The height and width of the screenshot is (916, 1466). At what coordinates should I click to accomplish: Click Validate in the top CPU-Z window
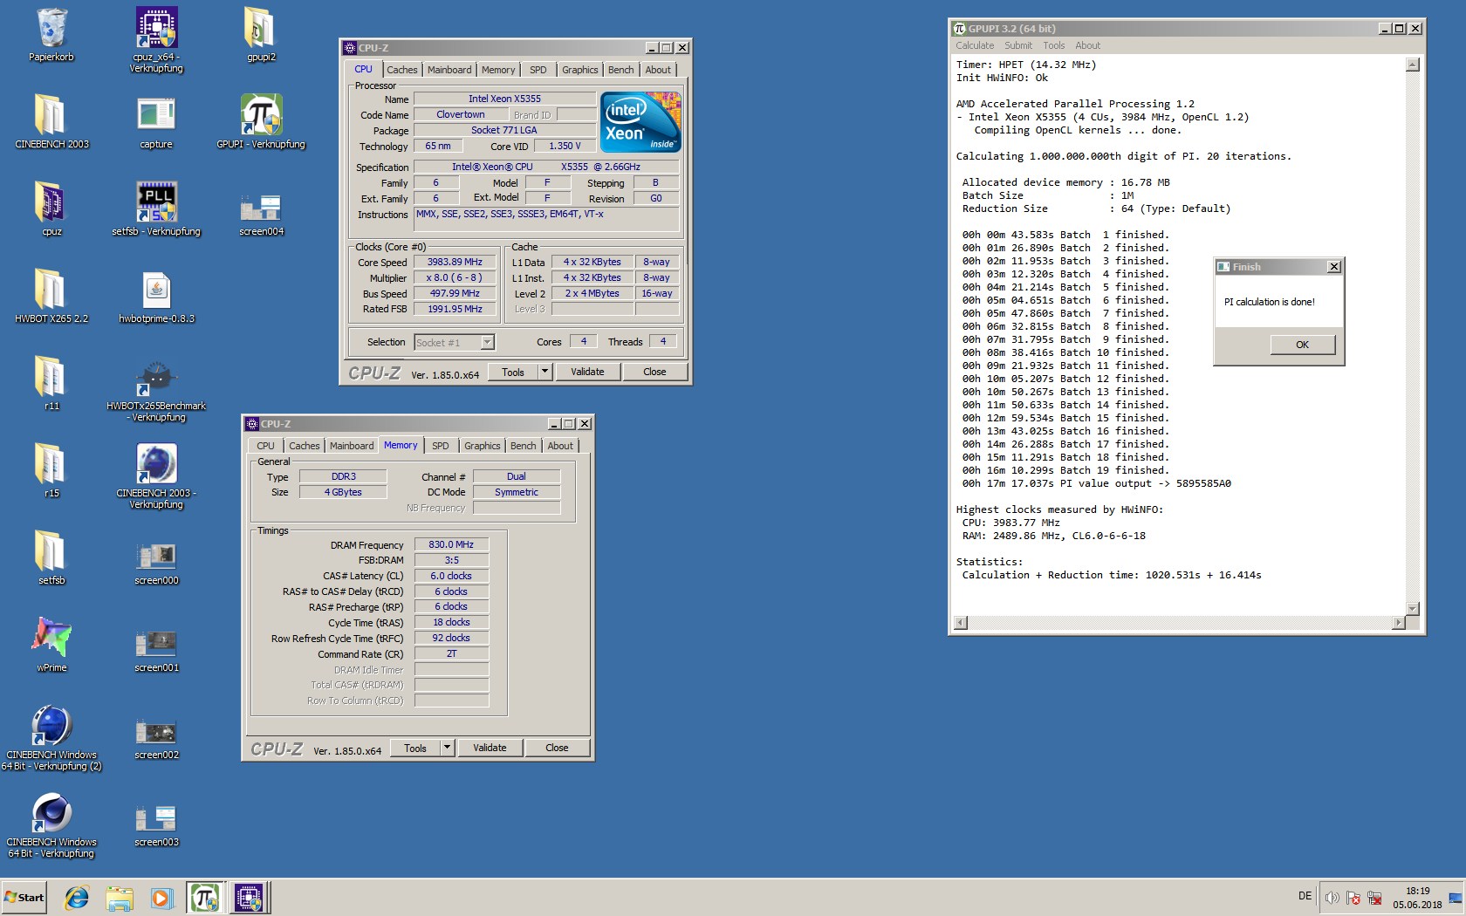[587, 372]
